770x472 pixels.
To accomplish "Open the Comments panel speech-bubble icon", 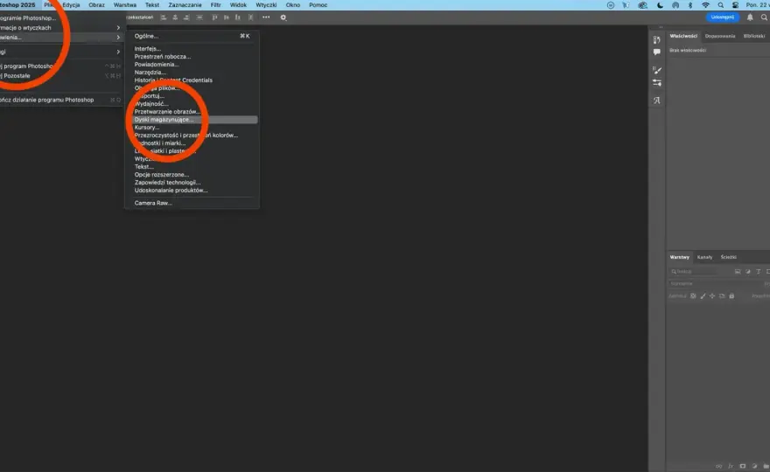I will (656, 52).
